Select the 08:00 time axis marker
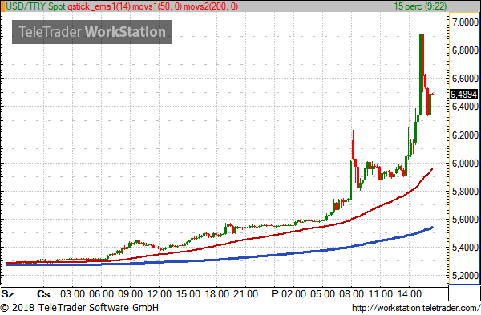This screenshot has width=481, height=315. (351, 294)
